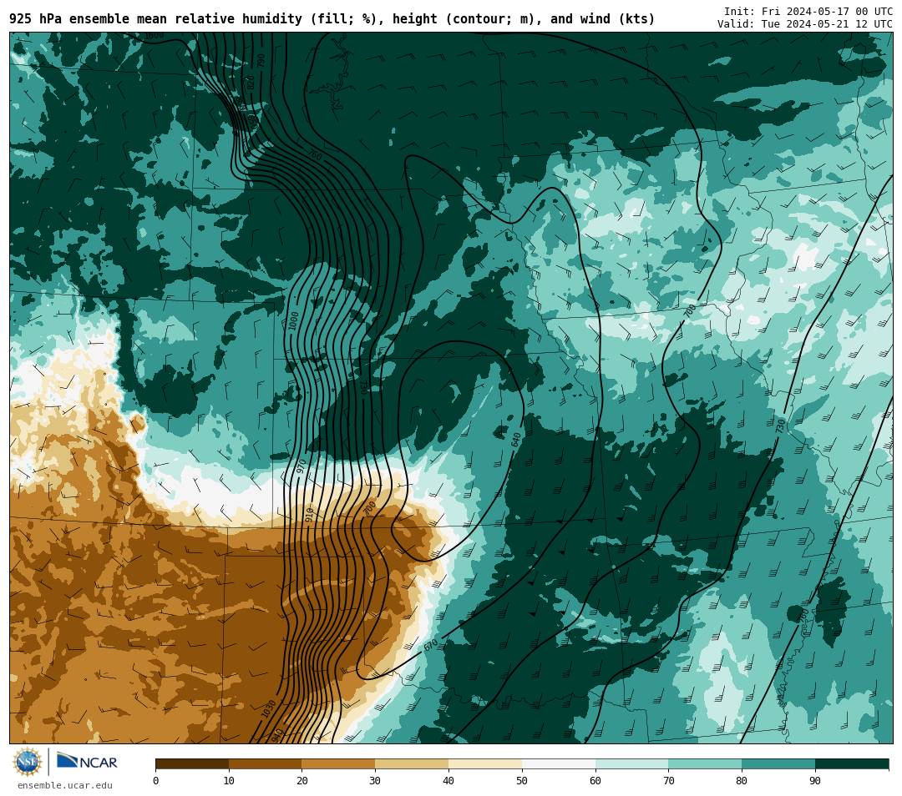Click the 670 height contour label

(430, 644)
